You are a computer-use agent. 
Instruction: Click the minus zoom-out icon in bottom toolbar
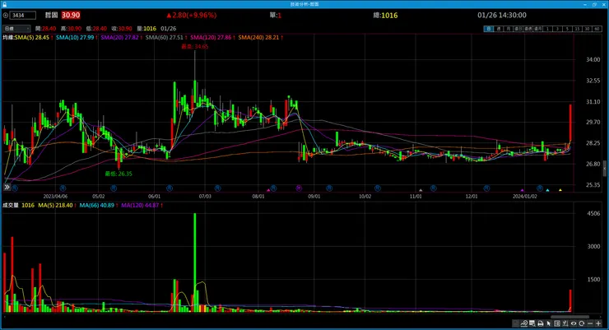point(590,323)
